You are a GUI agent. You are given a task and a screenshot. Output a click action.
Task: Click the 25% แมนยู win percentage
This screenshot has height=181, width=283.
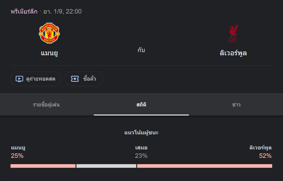tap(17, 156)
